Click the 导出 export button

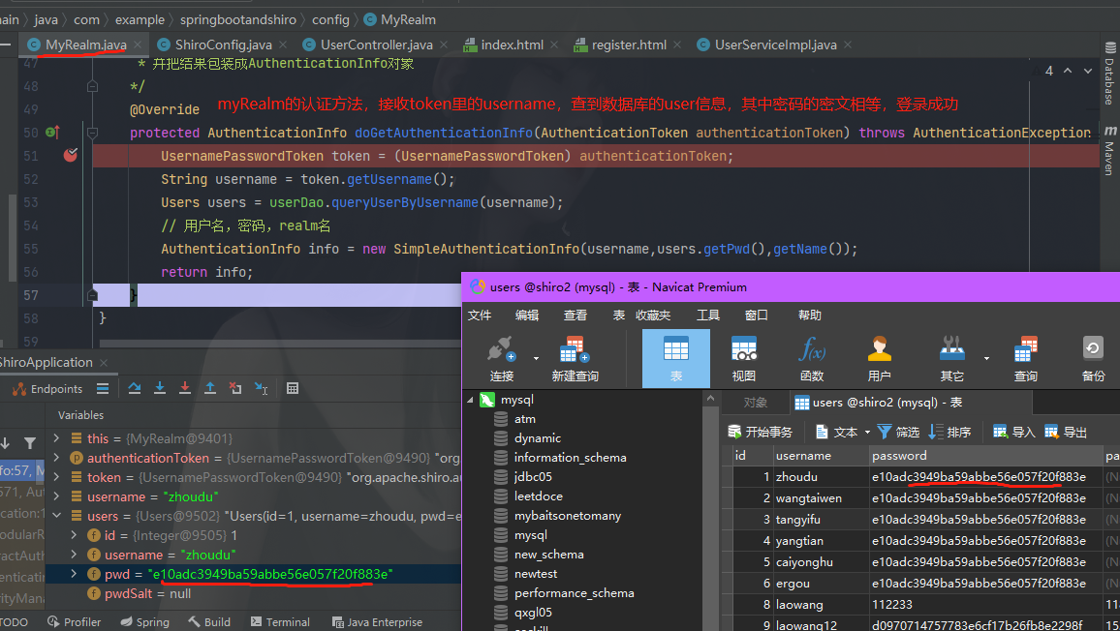[x=1065, y=432]
